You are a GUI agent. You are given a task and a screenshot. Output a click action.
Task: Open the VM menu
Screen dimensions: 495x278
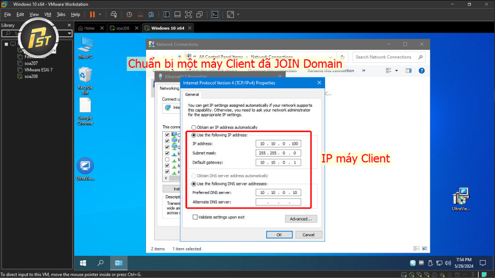[x=48, y=15]
